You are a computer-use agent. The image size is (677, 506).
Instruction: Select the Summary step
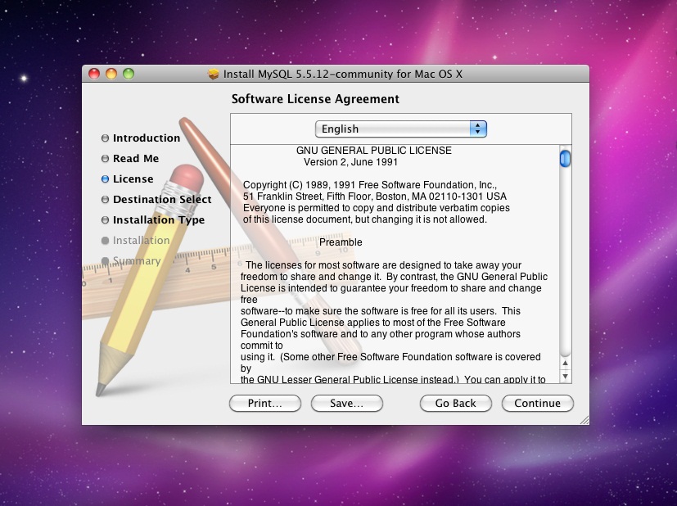(131, 260)
